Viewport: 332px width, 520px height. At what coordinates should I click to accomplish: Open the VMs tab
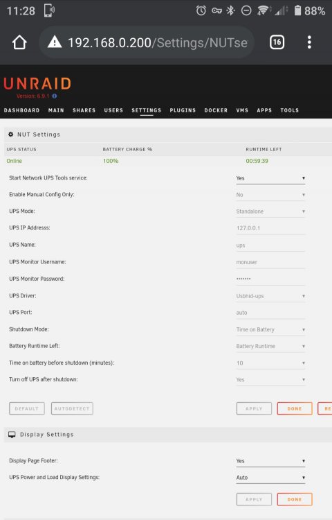pos(242,110)
